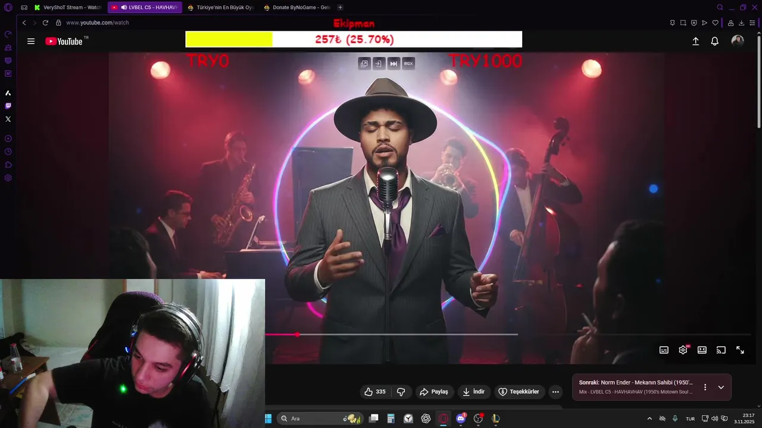Open the YouTube account avatar menu

tap(738, 41)
